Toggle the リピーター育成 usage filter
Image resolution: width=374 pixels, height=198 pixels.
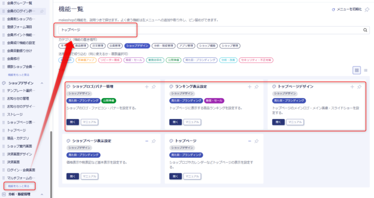pos(110,60)
